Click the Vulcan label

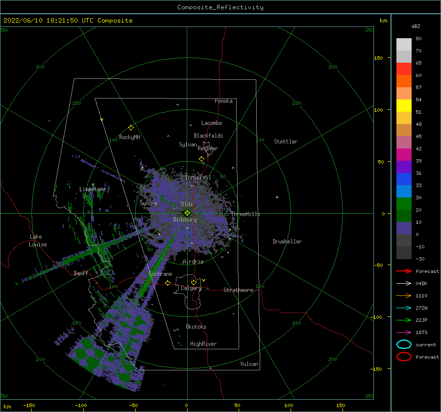pos(249,364)
